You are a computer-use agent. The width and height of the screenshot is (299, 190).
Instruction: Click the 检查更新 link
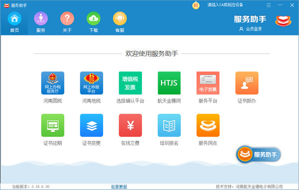click(119, 187)
